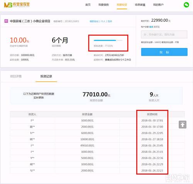This screenshot has height=184, width=193.
Task: Click the timestamp 2018-01-26 23:45
Action: click(x=152, y=146)
